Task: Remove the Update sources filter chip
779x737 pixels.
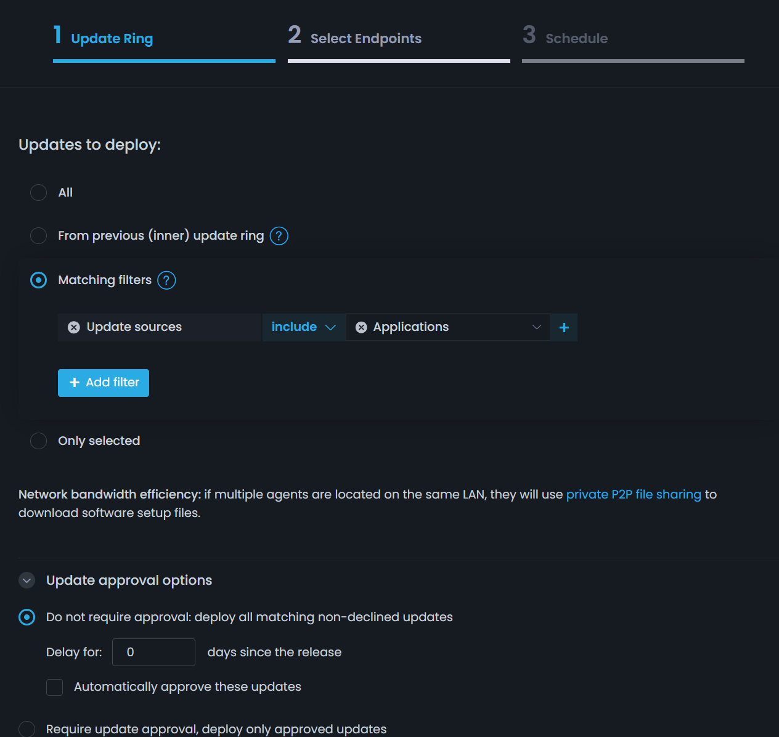Action: [x=73, y=327]
